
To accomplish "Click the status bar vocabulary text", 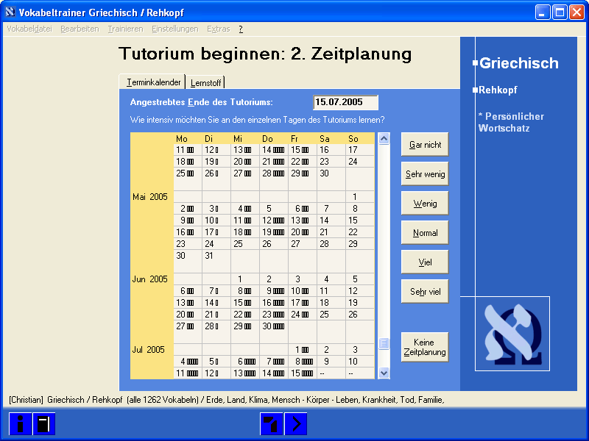I will click(227, 400).
